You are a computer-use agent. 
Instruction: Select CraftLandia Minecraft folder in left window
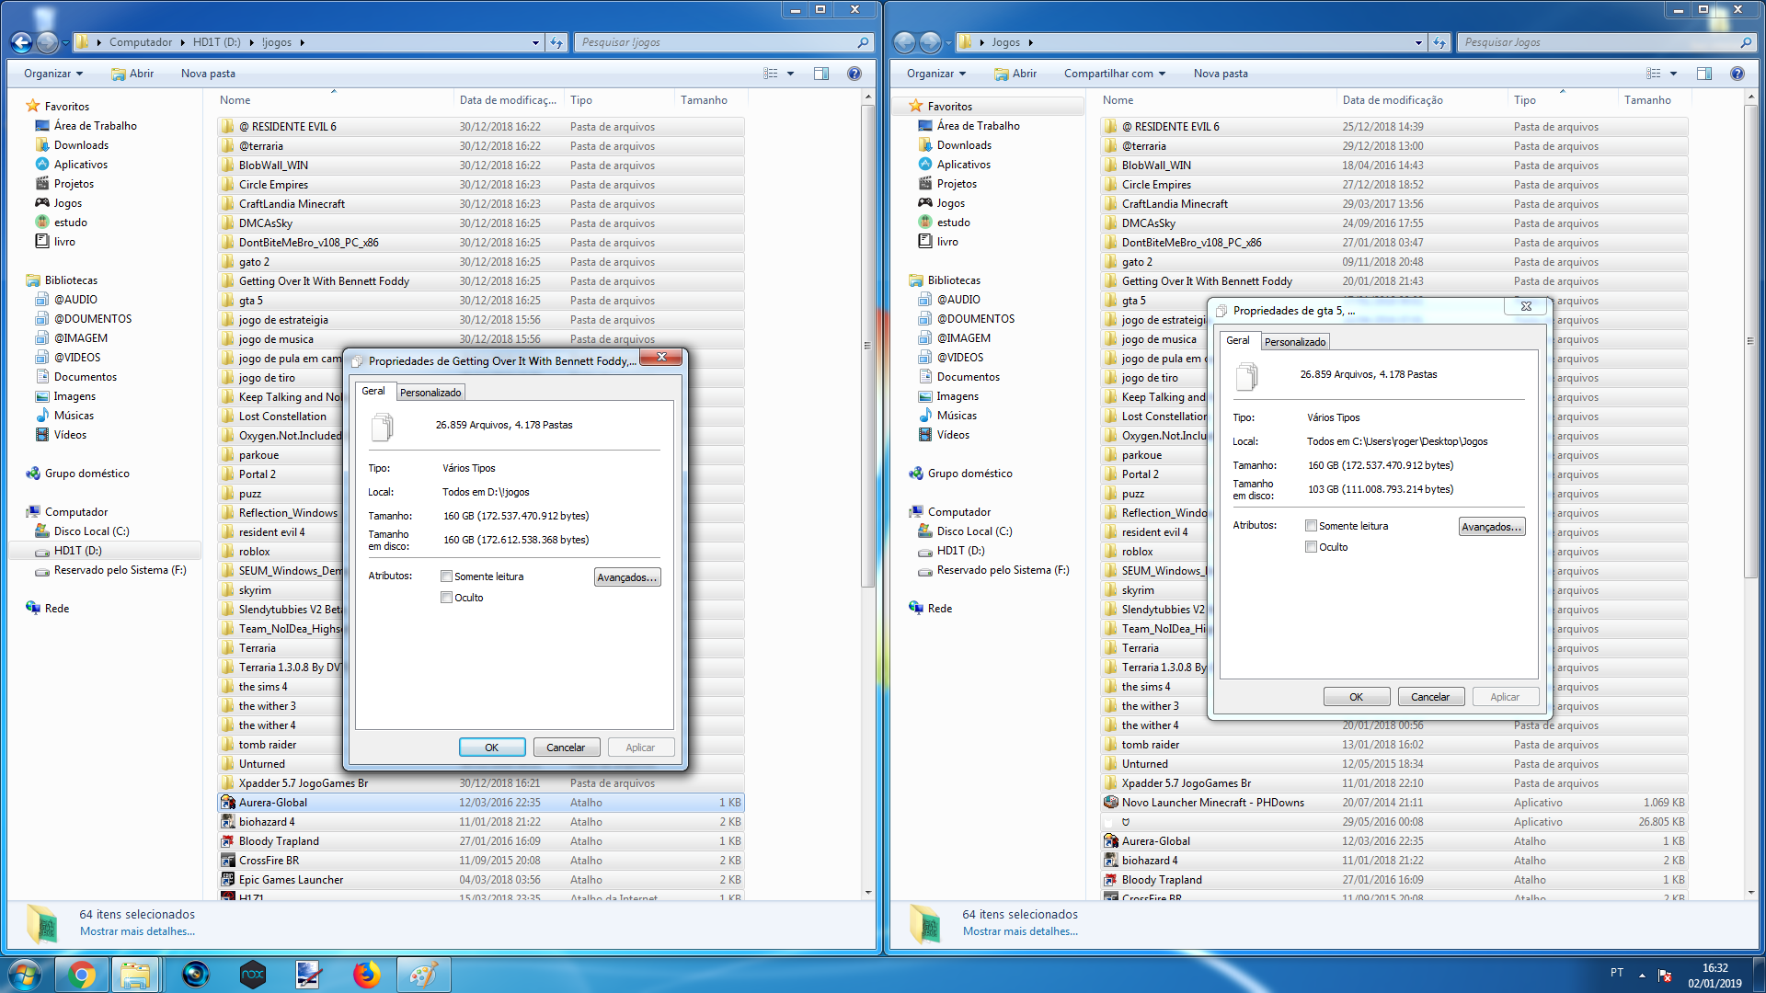[x=481, y=204]
